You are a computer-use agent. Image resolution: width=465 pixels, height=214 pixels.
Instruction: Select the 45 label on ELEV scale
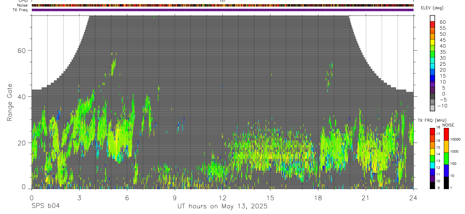(442, 40)
